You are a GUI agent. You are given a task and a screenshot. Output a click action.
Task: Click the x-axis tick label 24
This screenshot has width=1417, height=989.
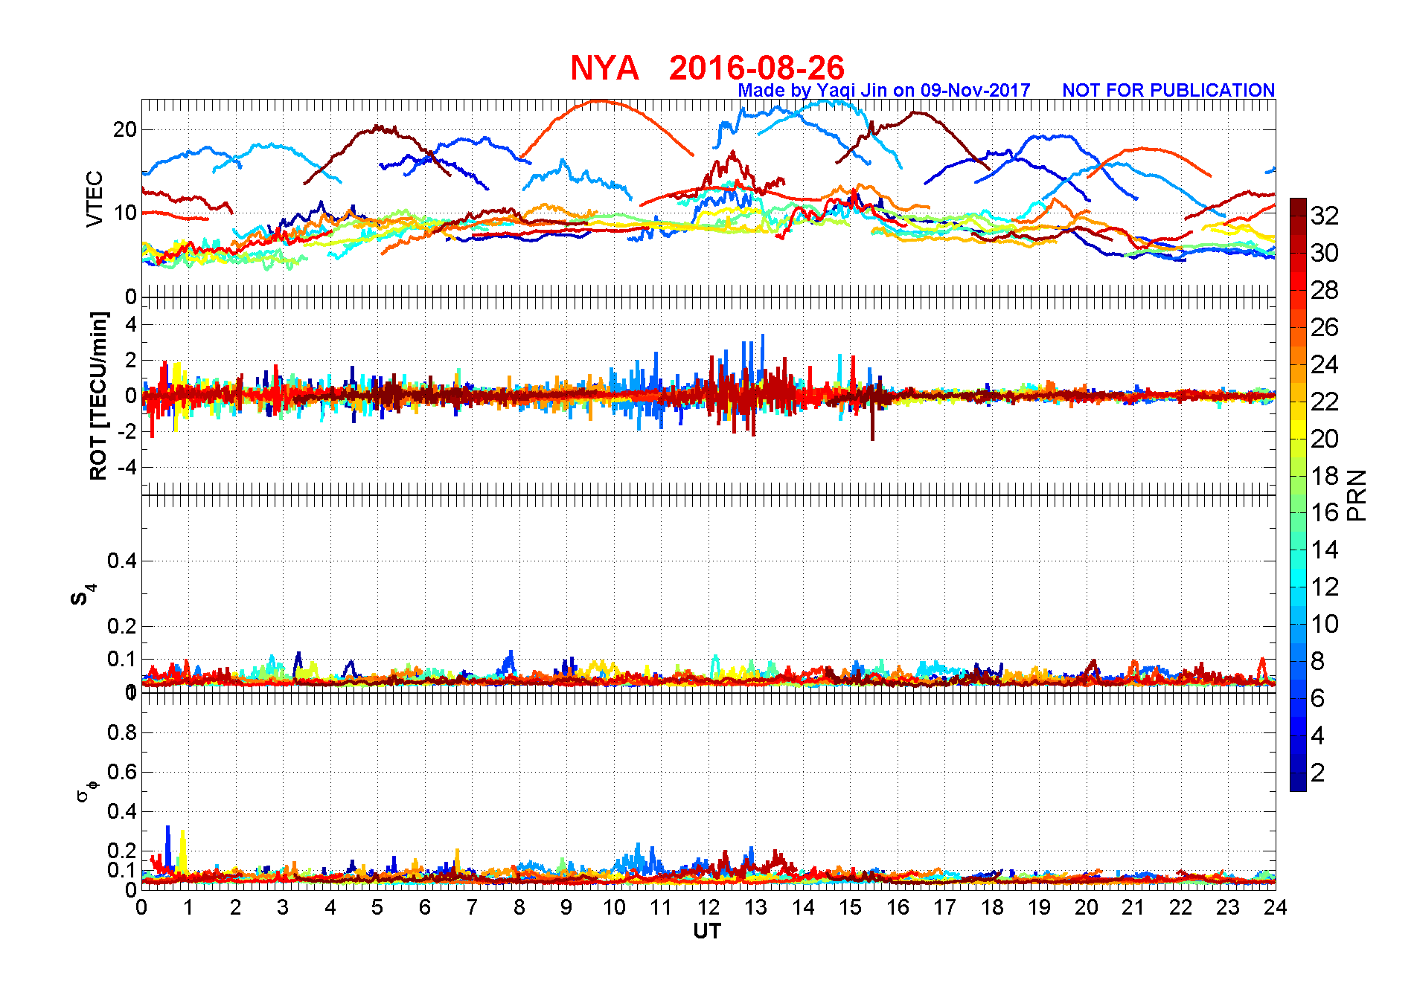(1276, 907)
